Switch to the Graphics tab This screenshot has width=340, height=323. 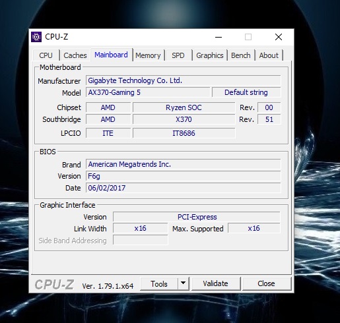(x=210, y=55)
